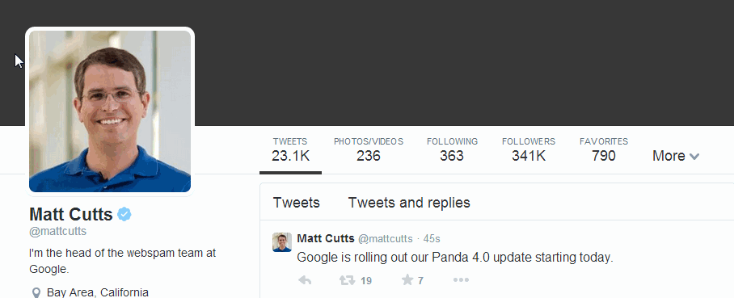Open Matt Cutts' large profile photo
The image size is (734, 298).
click(110, 111)
